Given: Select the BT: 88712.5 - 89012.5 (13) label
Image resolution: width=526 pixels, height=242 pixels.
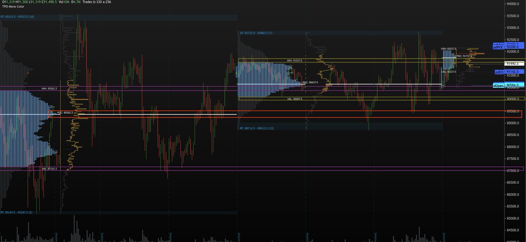Looking at the screenshot, I should point(257,128).
